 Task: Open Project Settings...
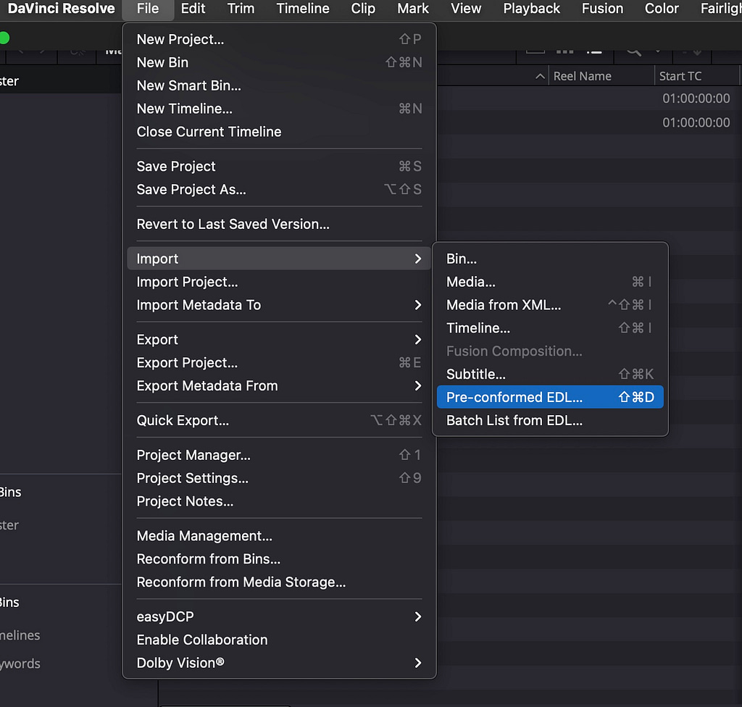click(x=279, y=478)
